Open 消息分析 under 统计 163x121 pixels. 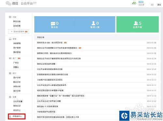point(17,87)
